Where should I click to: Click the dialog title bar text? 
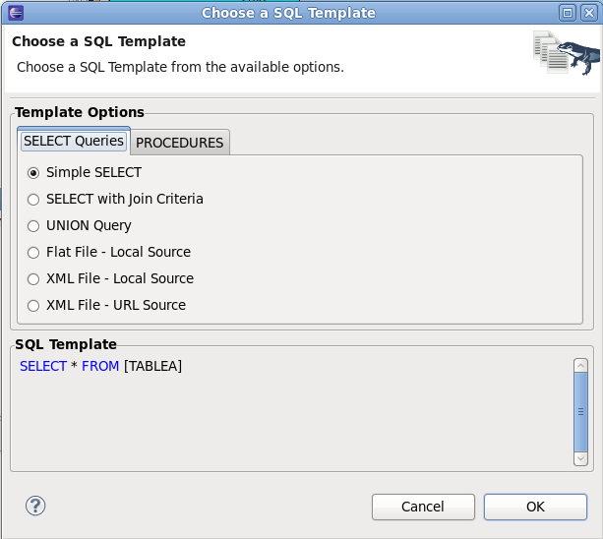coord(288,13)
